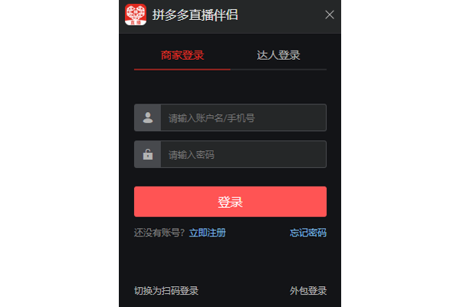Screen dimensions: 460x307
Task: Focus the 请输入密码 password field
Action: point(244,154)
